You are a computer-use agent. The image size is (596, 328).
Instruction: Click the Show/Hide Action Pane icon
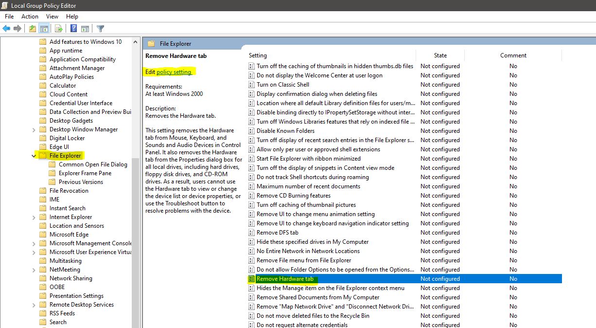coord(85,28)
